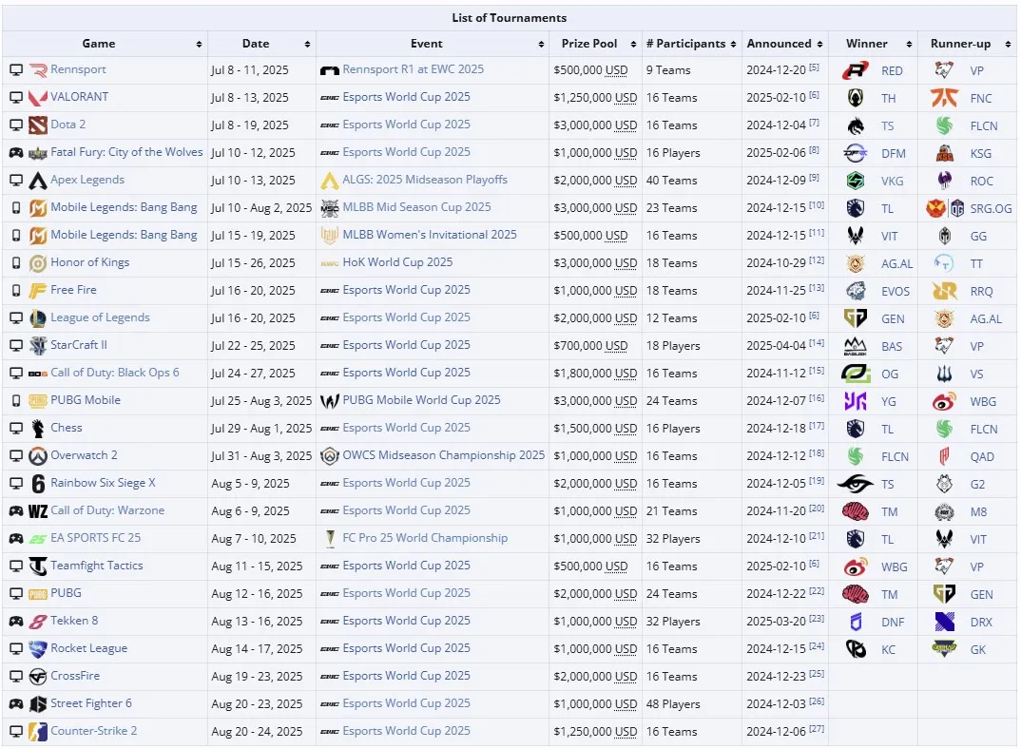Click the Call of Duty Warzone WZ icon

click(x=38, y=511)
